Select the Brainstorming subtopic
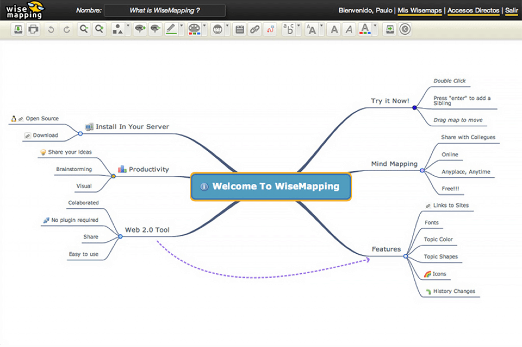The width and height of the screenshot is (522, 347). click(74, 169)
